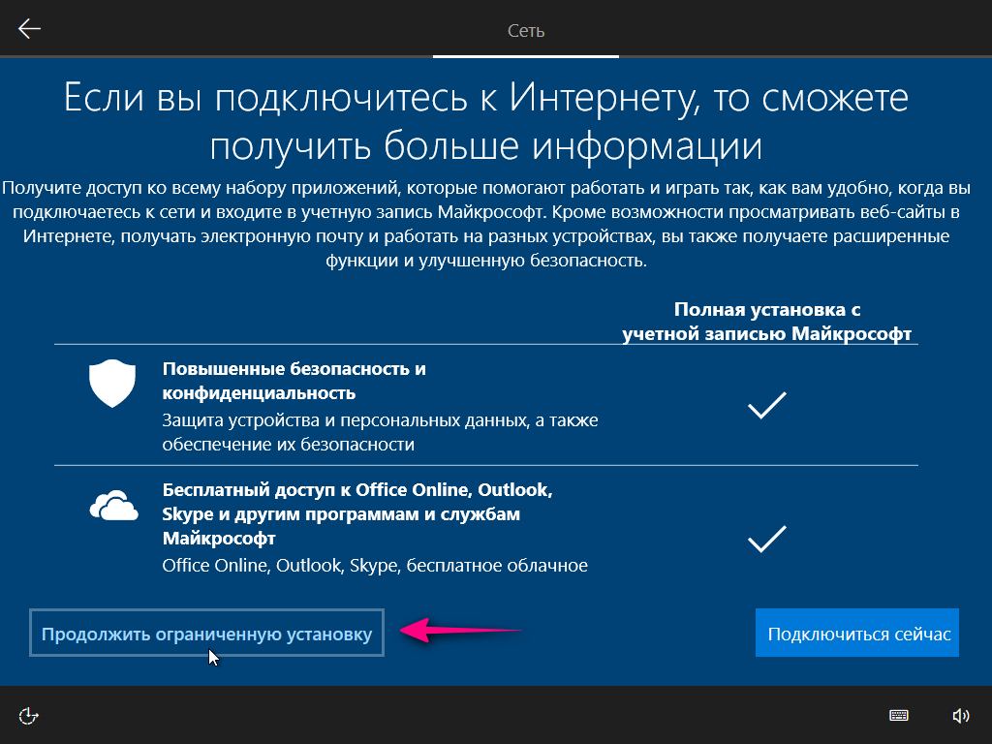Click the "Повышенные безопасность и конфиденциальность" title
The width and height of the screenshot is (992, 744).
click(294, 381)
